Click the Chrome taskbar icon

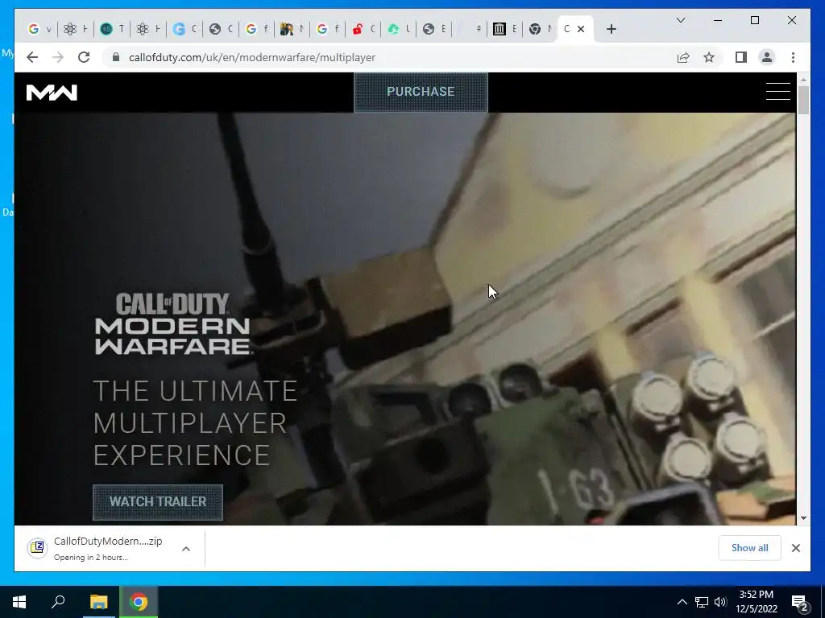139,602
